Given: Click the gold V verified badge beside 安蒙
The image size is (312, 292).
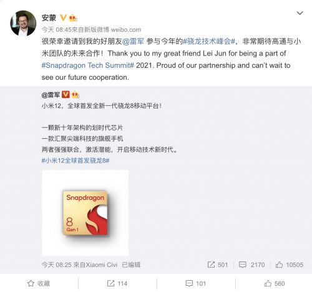Looking at the screenshot, I should (x=63, y=17).
